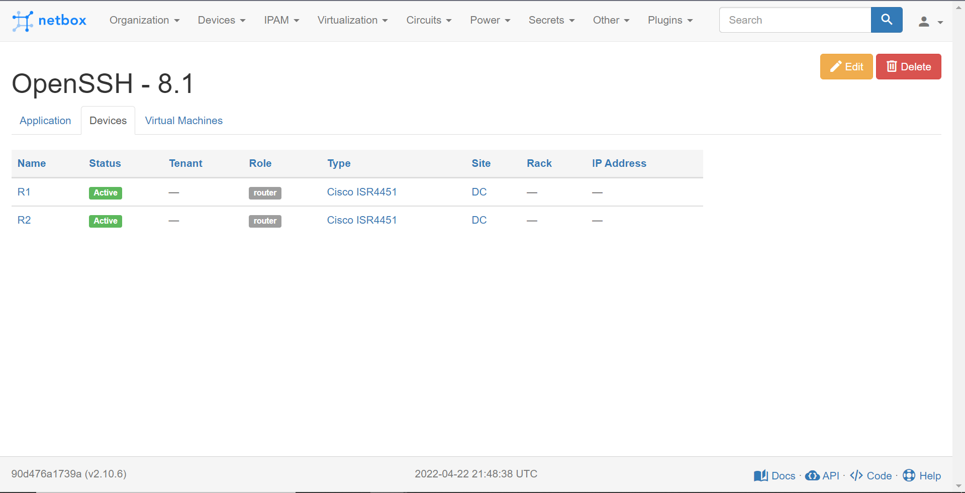This screenshot has width=965, height=493.
Task: Click the Edit button
Action: [x=846, y=67]
